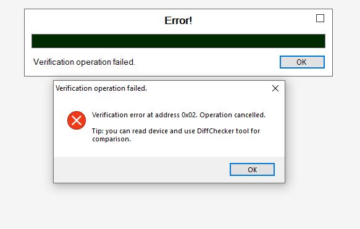The height and width of the screenshot is (229, 360).
Task: Select the Verification error at address message
Action: [x=178, y=115]
